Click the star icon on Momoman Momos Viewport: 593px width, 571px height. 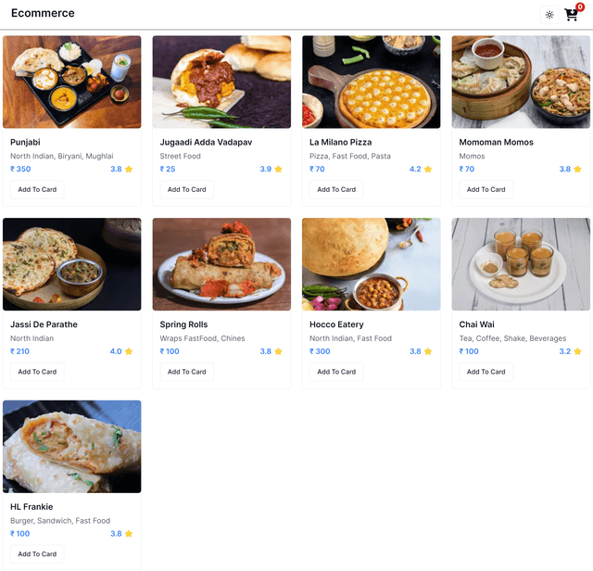click(577, 169)
